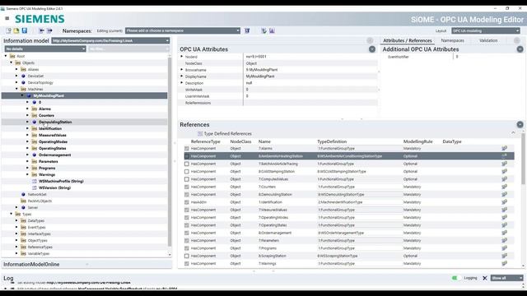
Task: Click the folder icon of Machines node
Action: 23,90
